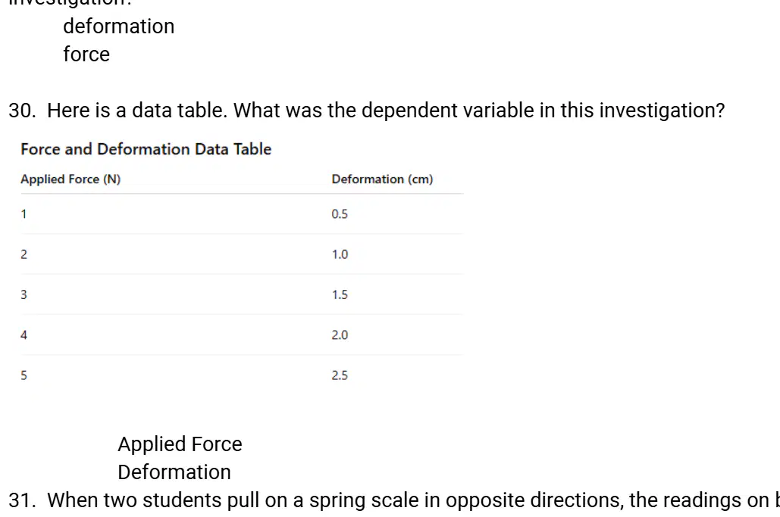Click the deformation cell showing 2.0
The image size is (780, 517).
coord(340,335)
